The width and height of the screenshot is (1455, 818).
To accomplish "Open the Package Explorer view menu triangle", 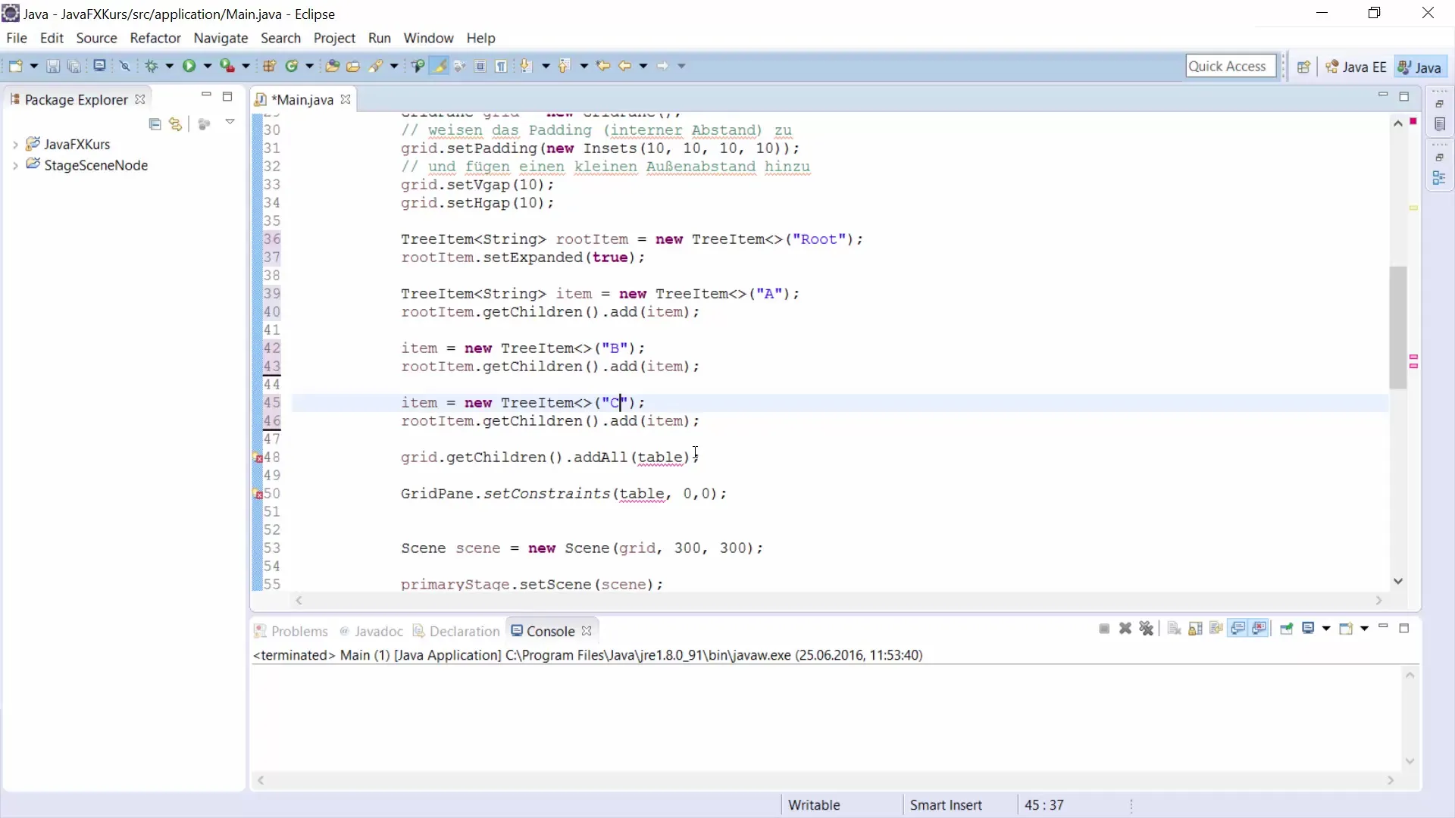I will (230, 122).
